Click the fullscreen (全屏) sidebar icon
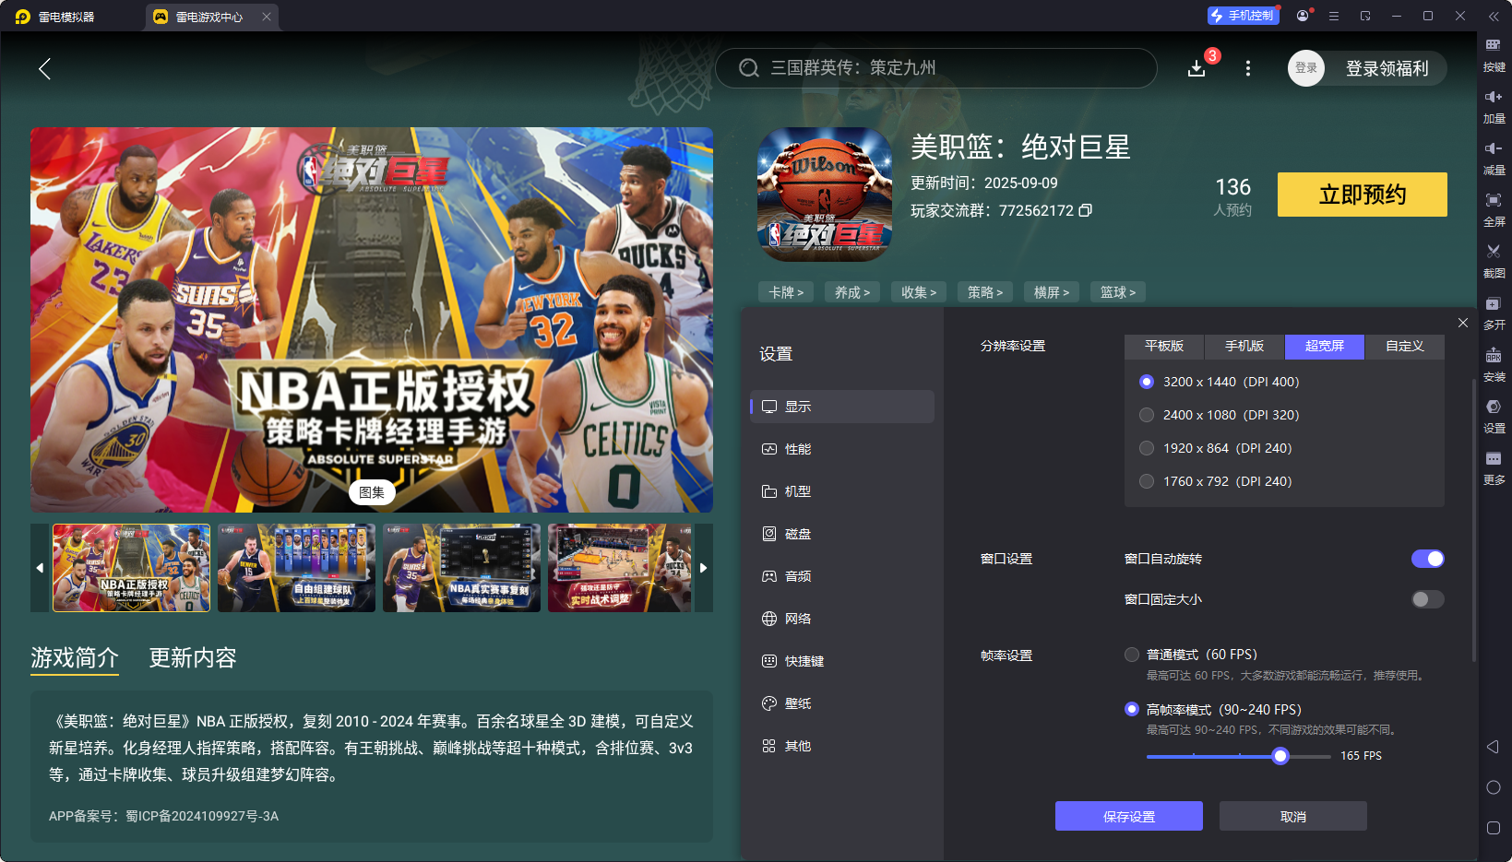Image resolution: width=1512 pixels, height=862 pixels. point(1493,201)
